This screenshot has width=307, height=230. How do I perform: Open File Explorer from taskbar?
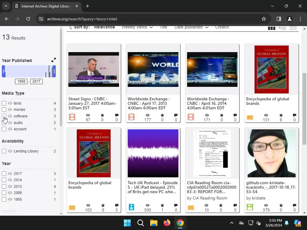[154, 223]
